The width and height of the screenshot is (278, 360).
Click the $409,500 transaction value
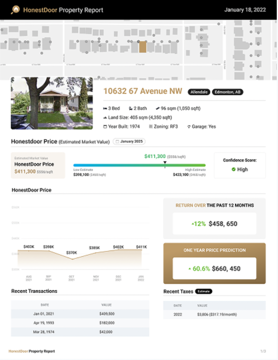pyautogui.click(x=107, y=314)
